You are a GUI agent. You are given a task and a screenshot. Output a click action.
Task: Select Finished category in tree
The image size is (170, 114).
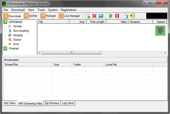pyautogui.click(x=14, y=48)
